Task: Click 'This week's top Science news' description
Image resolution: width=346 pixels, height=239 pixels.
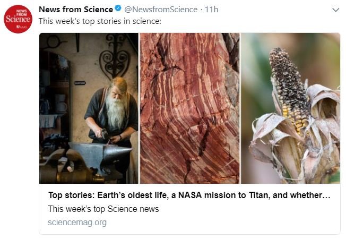Action: [x=103, y=209]
